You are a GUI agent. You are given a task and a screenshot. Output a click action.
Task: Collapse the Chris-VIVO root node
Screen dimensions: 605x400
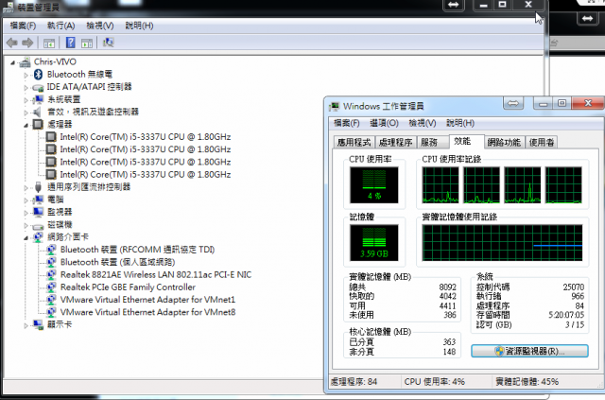coord(12,62)
